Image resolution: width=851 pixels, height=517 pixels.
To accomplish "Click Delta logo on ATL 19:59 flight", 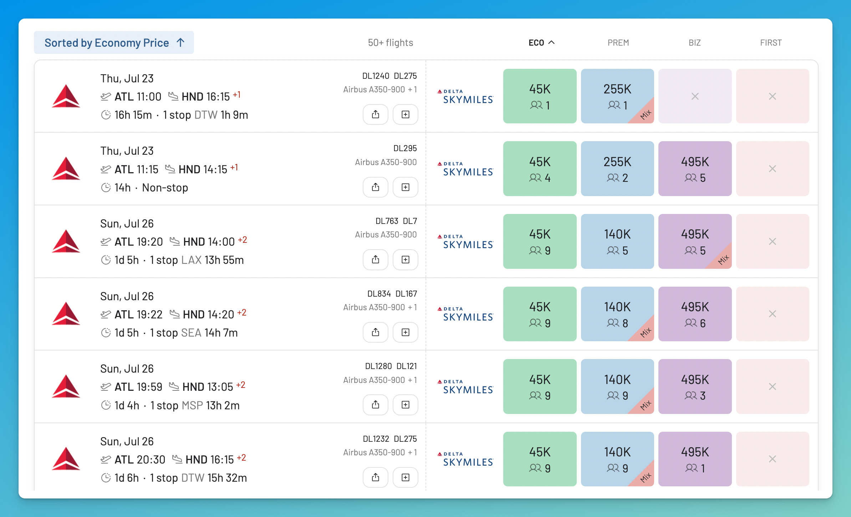I will (66, 386).
